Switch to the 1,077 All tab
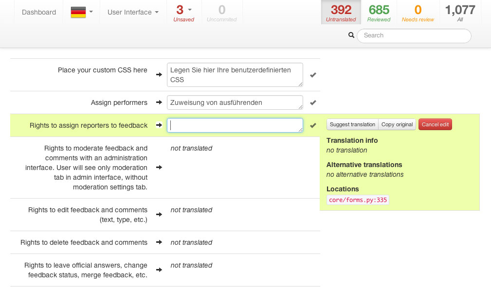 click(x=460, y=12)
